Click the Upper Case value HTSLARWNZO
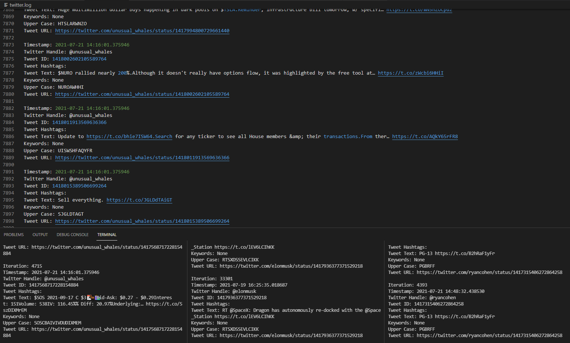Image resolution: width=570 pixels, height=343 pixels. [x=72, y=24]
